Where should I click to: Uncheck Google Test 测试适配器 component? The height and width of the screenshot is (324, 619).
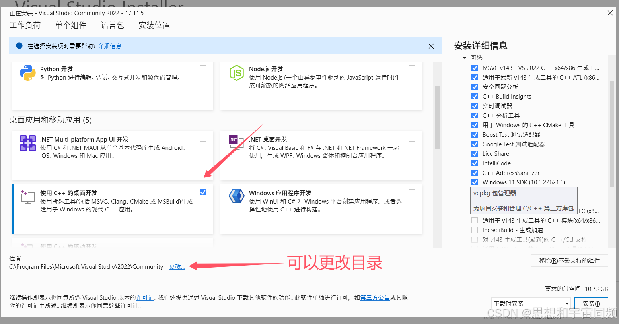(x=475, y=144)
